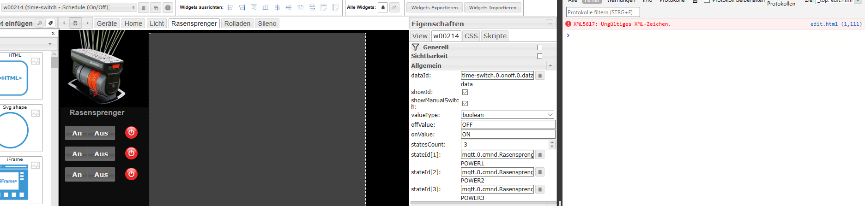Switch to the Rolladen view tab
This screenshot has width=865, height=206.
coord(237,24)
